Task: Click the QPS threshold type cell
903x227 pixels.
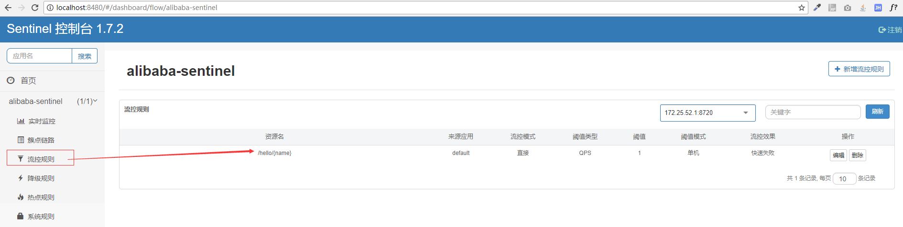Action: pyautogui.click(x=585, y=153)
